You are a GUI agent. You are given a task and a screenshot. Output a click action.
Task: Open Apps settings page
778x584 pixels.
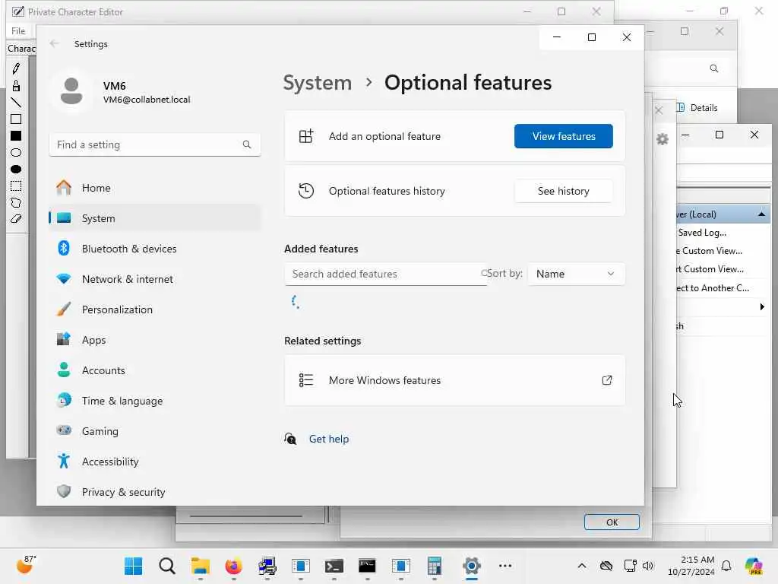[x=155, y=340]
